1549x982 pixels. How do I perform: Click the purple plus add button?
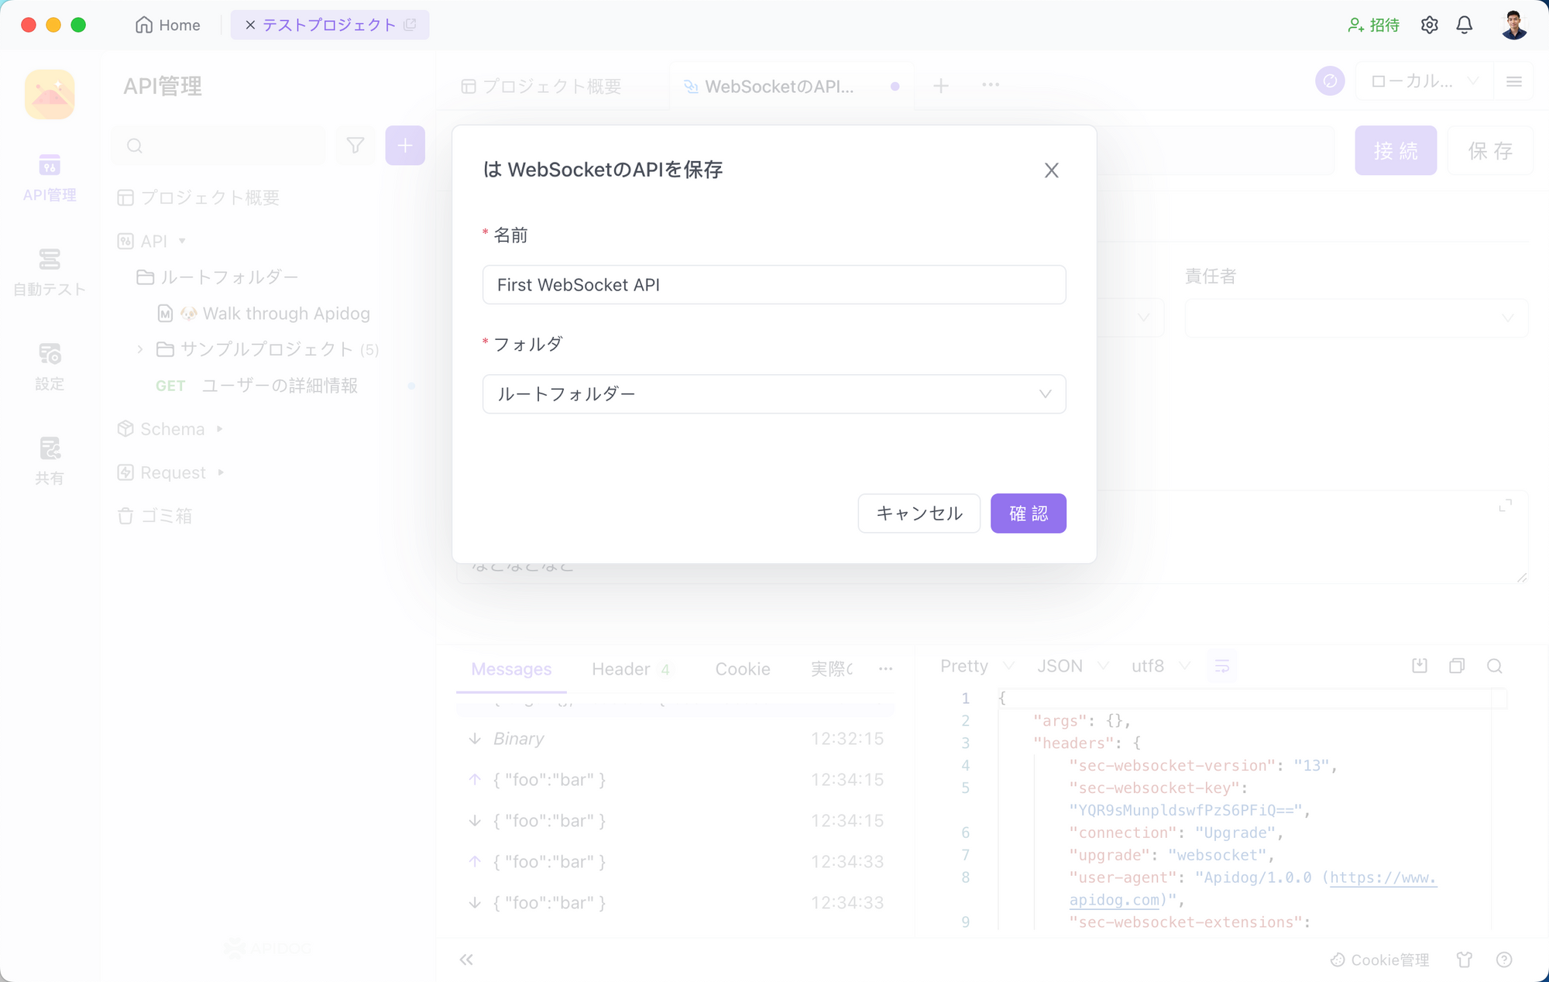pyautogui.click(x=405, y=146)
